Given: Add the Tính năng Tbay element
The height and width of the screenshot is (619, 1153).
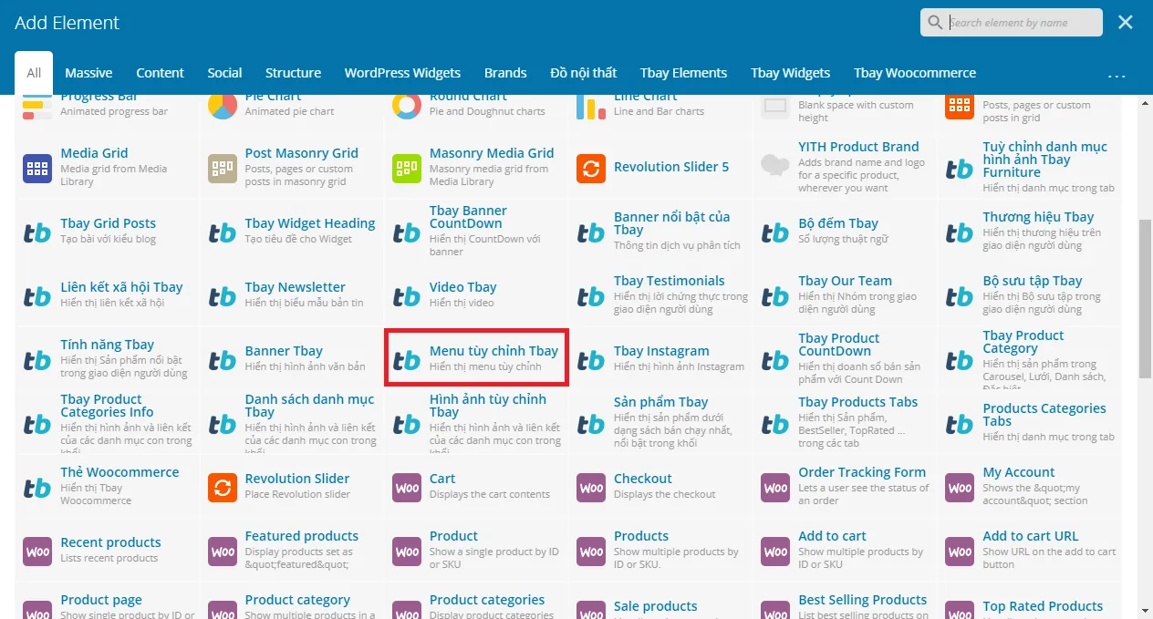Looking at the screenshot, I should pyautogui.click(x=108, y=360).
